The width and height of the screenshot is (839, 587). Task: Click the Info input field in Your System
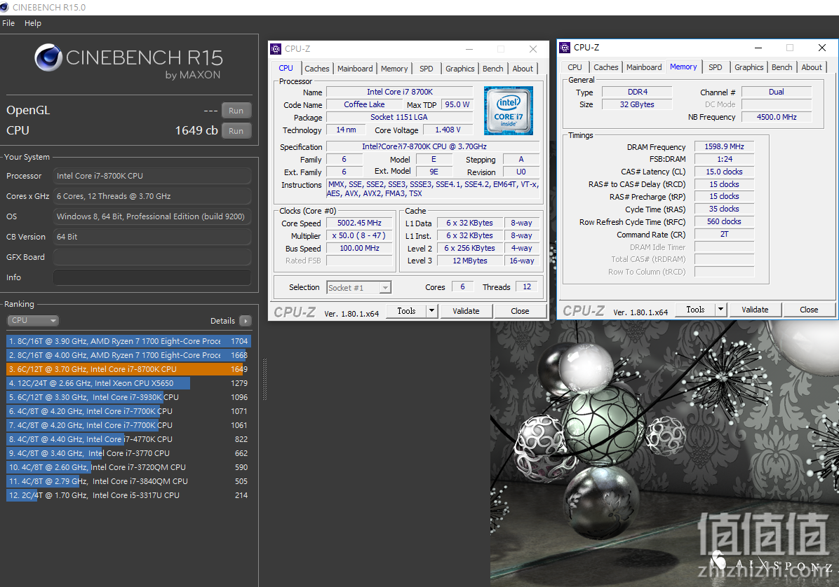(x=152, y=277)
